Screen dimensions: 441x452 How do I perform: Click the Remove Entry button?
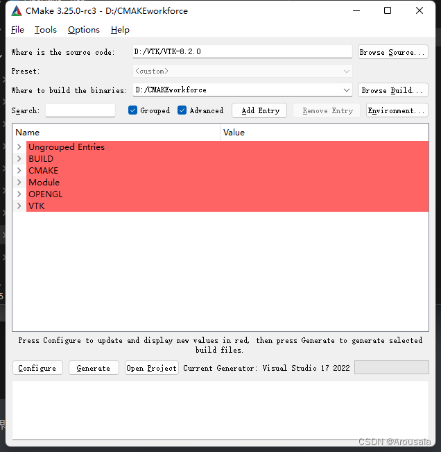point(327,110)
